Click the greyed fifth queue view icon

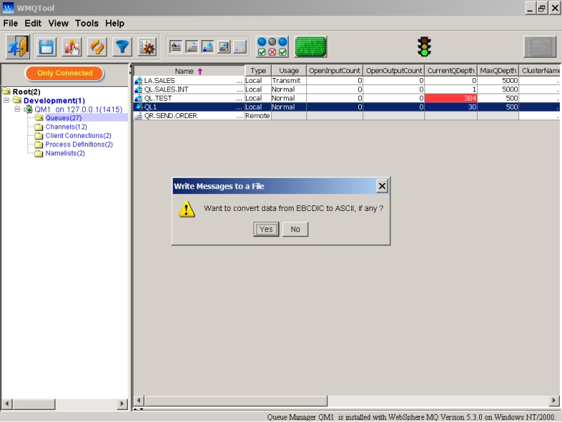pos(240,46)
